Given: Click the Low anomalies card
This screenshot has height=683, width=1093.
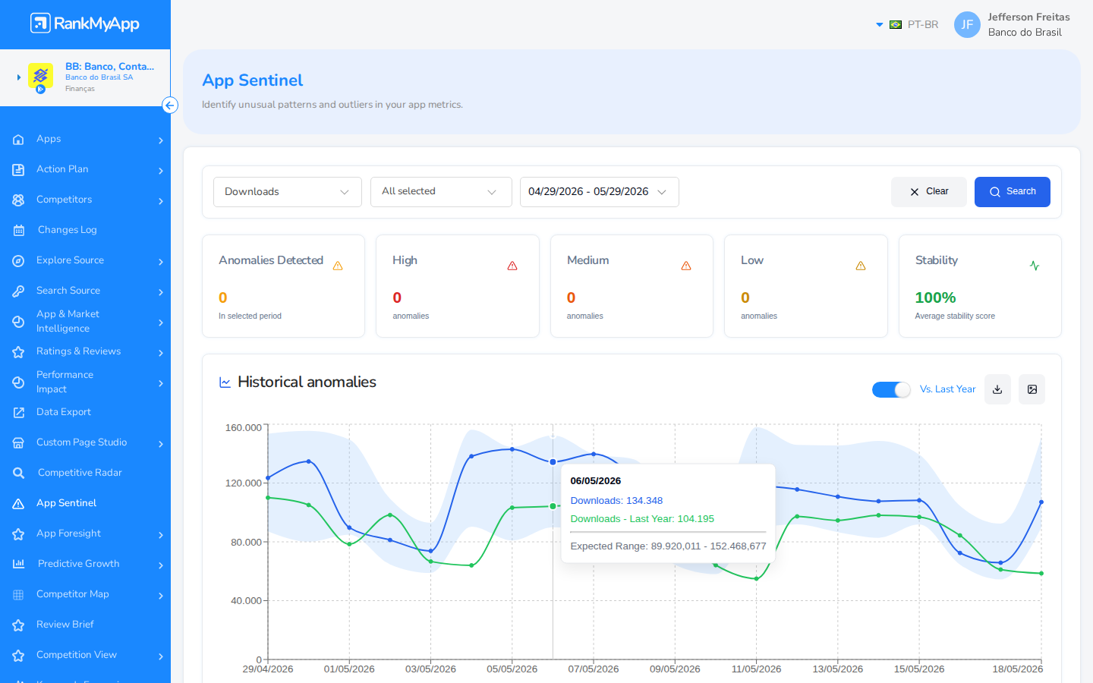Looking at the screenshot, I should (x=806, y=286).
